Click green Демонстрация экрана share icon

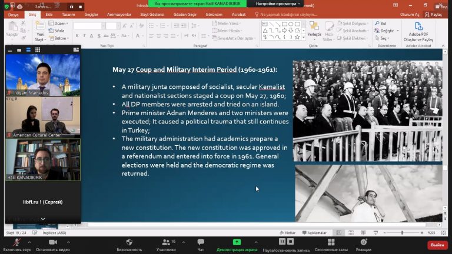pyautogui.click(x=237, y=242)
